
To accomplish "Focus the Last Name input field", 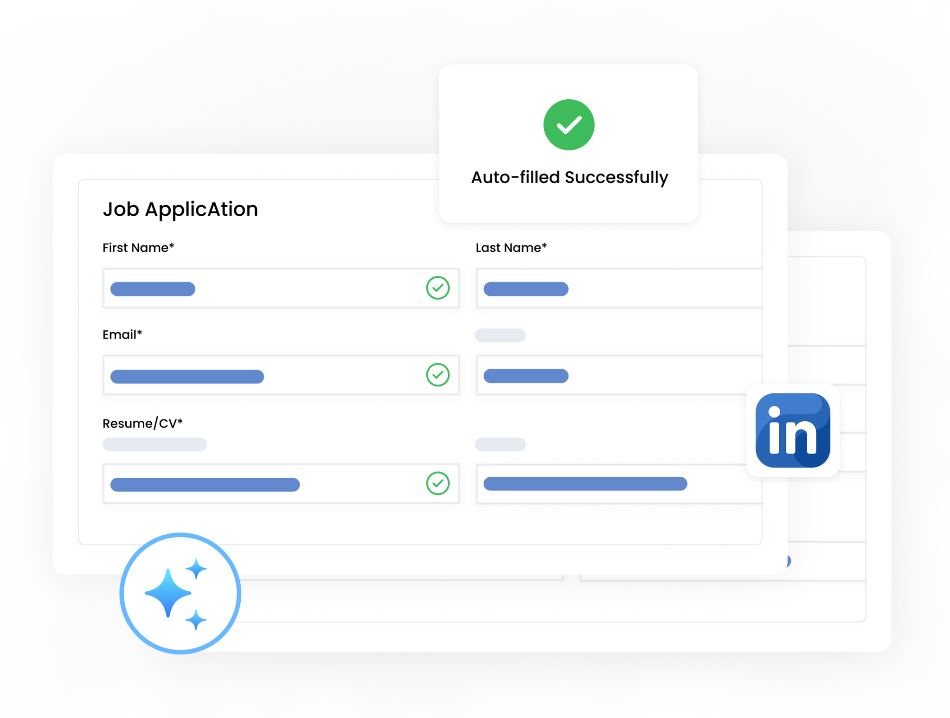I will point(619,288).
